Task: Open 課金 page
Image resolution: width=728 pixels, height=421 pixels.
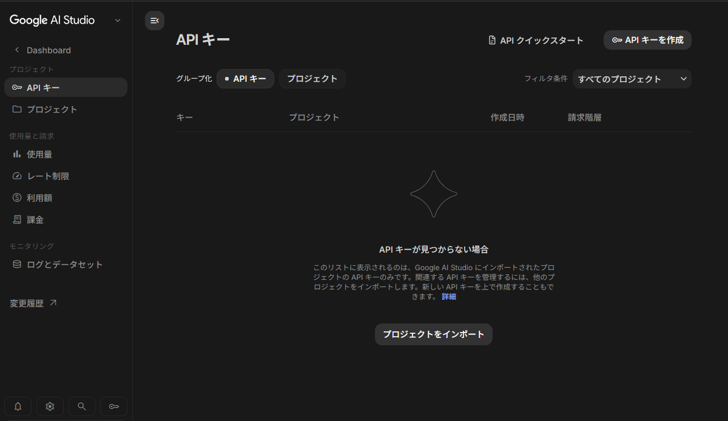Action: (x=66, y=220)
